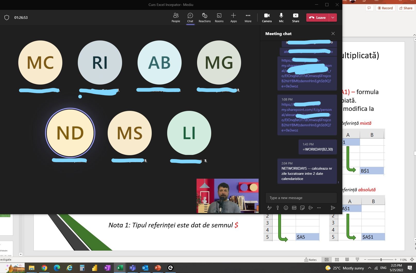Viewport: 416px width, 273px height.
Task: Open message format options
Action: point(269,208)
